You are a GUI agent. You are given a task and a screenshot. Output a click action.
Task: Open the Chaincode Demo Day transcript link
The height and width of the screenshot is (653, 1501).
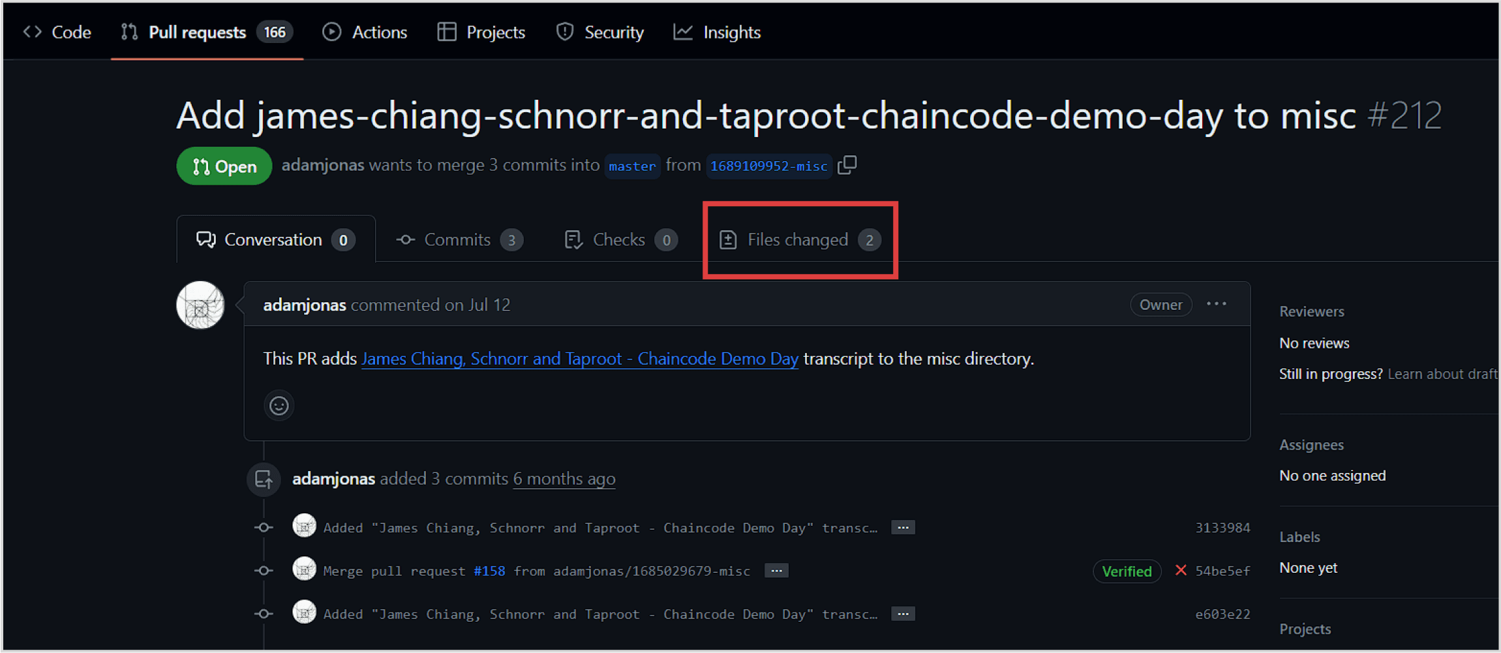click(x=579, y=358)
